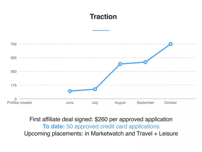Click the 525 y-axis label
The width and height of the screenshot is (202, 152).
pos(14,58)
